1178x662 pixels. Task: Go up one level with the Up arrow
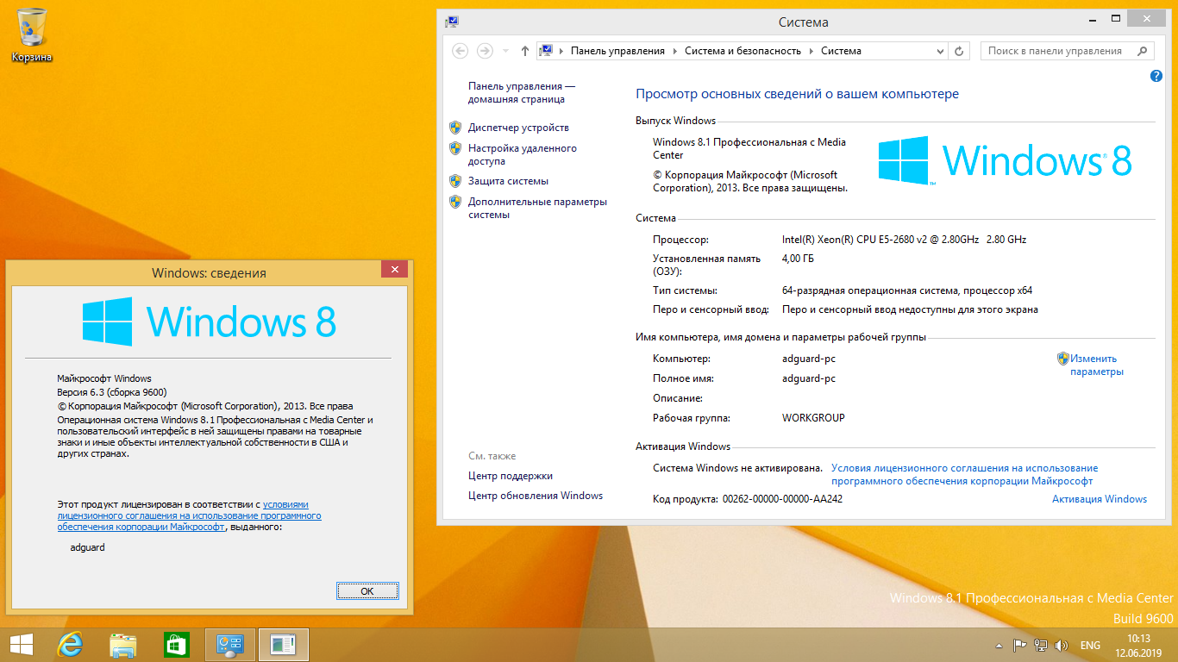pyautogui.click(x=525, y=51)
